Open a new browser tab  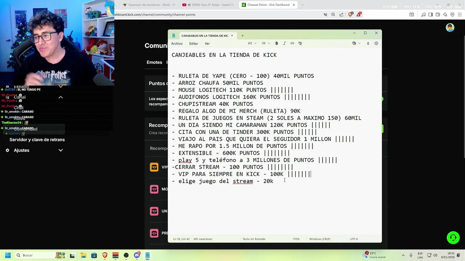302,5
